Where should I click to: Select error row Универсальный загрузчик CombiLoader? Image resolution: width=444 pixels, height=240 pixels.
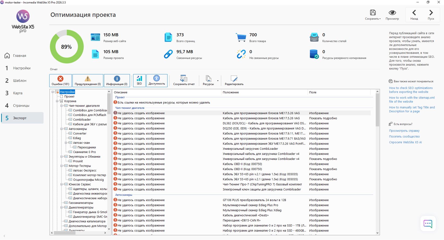tap(242, 149)
